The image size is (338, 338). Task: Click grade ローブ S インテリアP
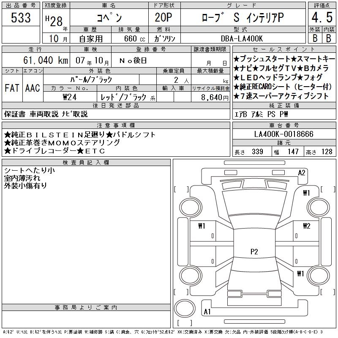pos(243,18)
